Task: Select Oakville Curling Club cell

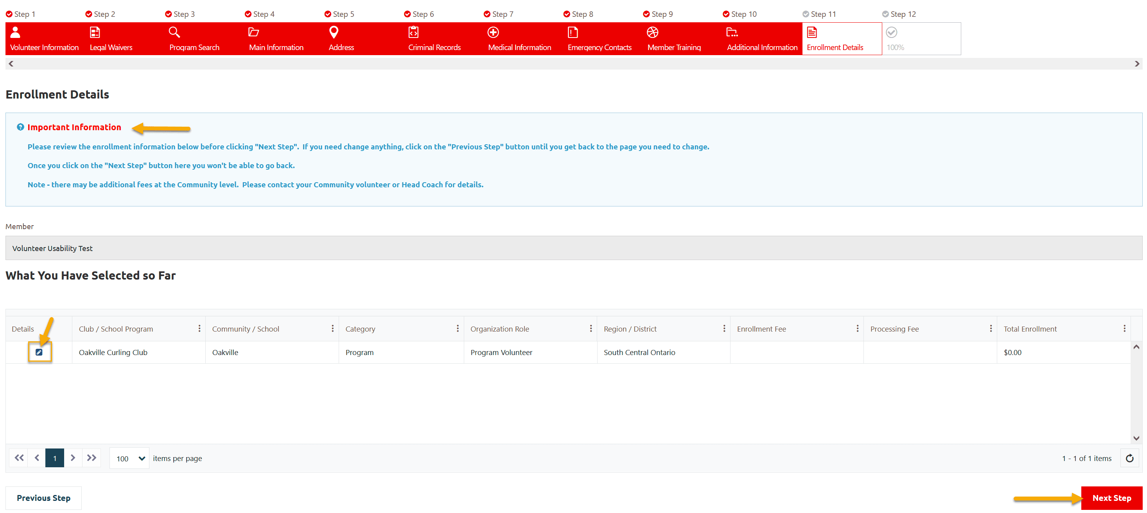Action: click(x=138, y=352)
